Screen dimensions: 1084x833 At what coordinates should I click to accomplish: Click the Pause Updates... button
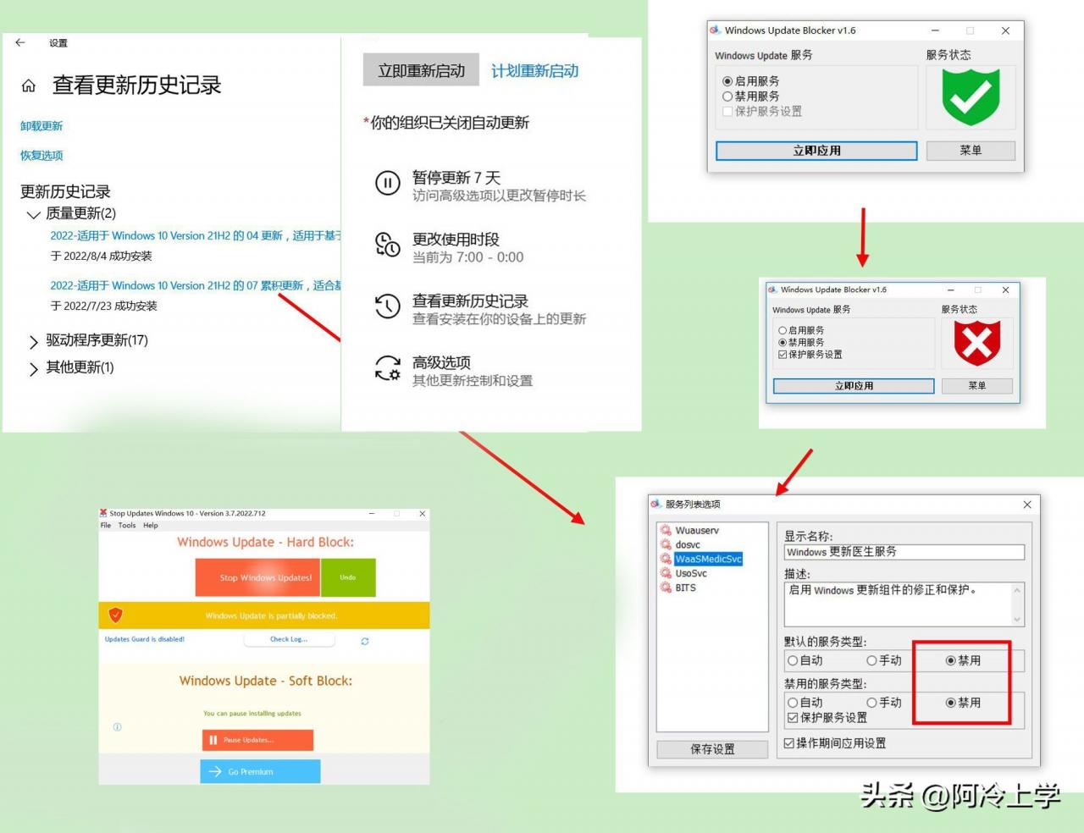(x=257, y=740)
